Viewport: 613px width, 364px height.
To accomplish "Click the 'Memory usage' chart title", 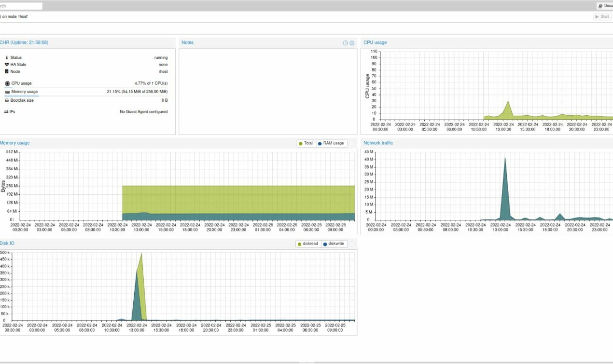I will pyautogui.click(x=15, y=143).
